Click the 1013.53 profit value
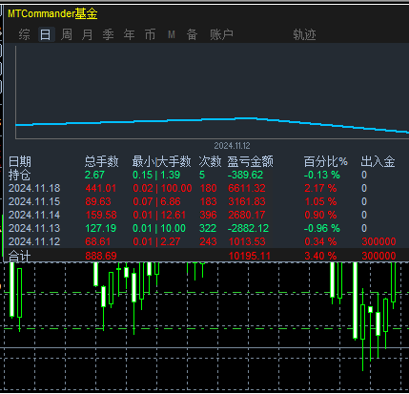 pos(247,241)
